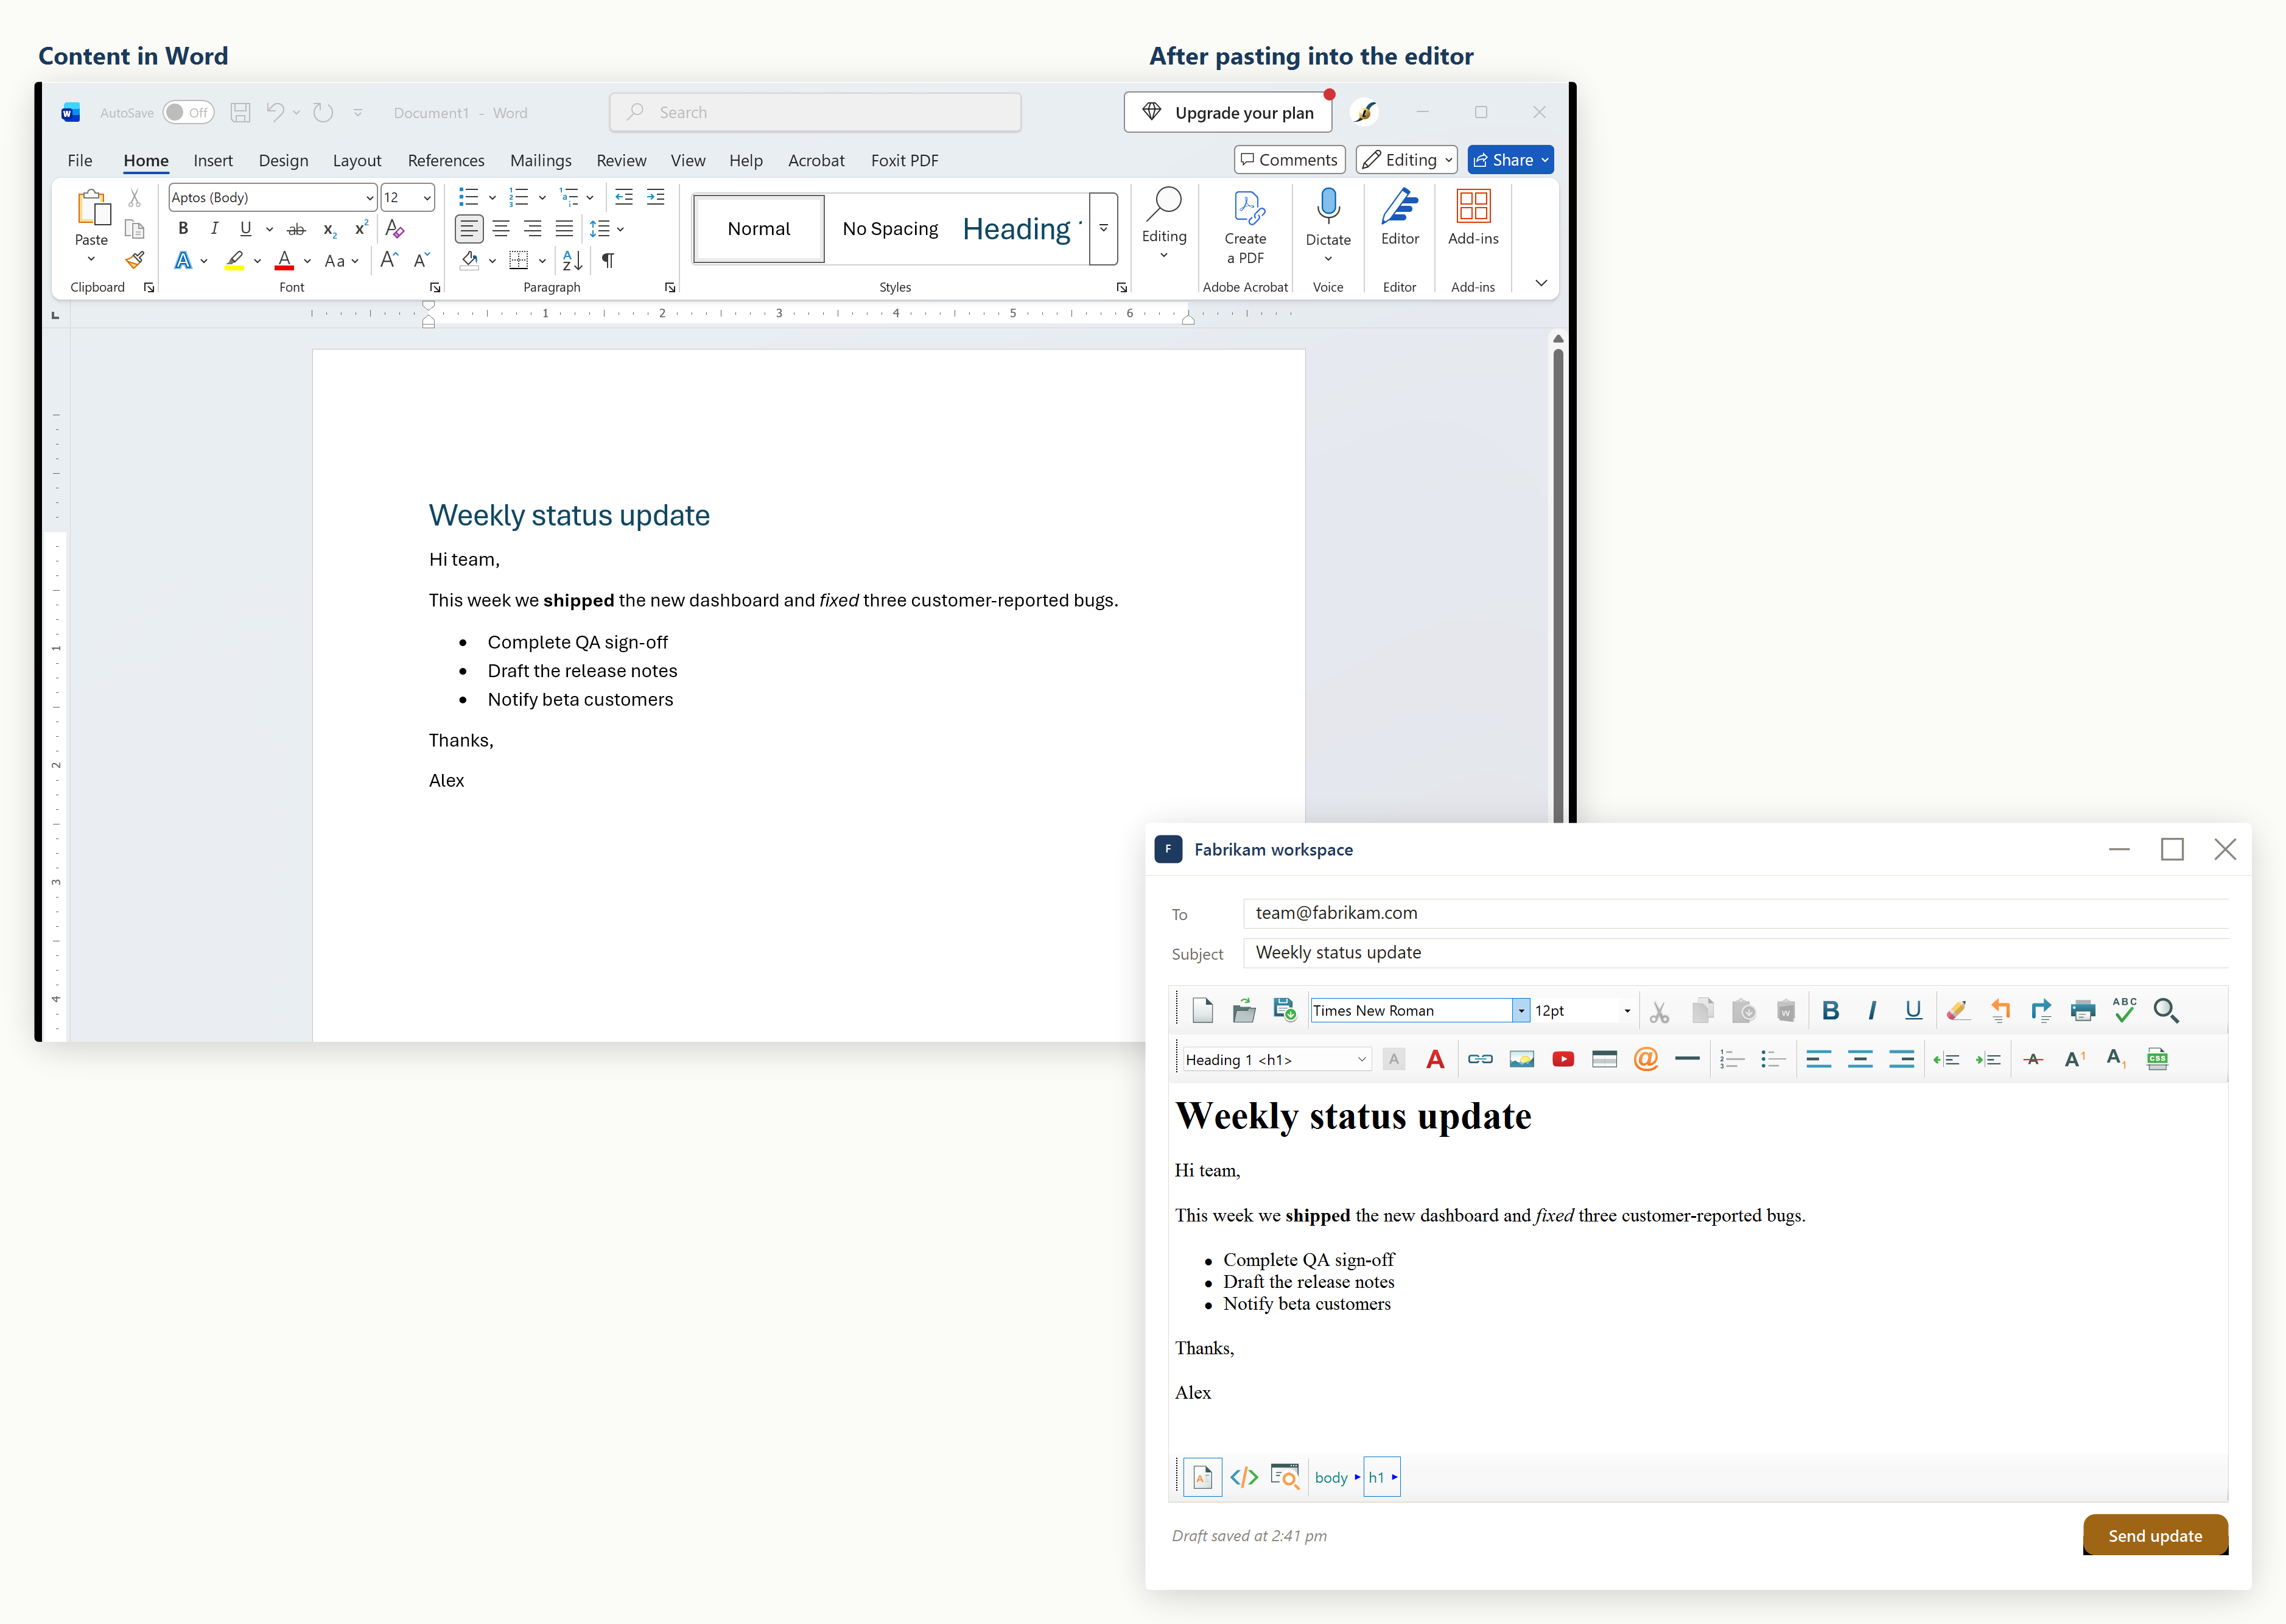Toggle Italic in the Word Font group

point(214,229)
